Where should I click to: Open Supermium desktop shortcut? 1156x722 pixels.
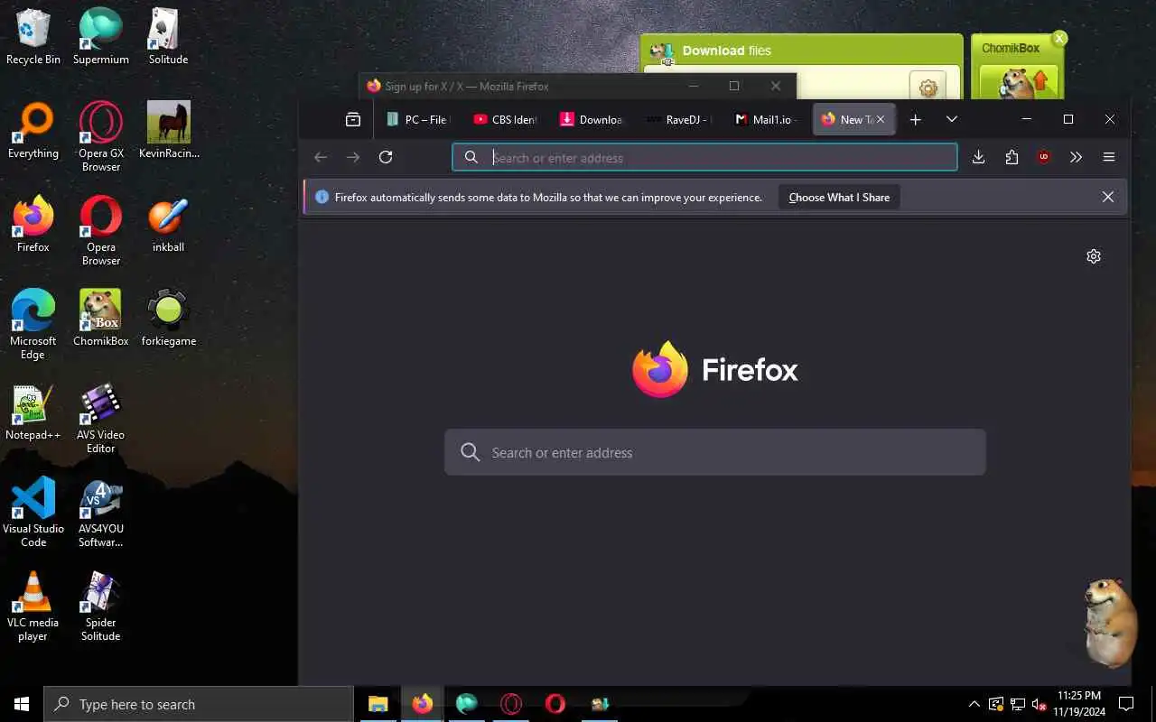click(101, 36)
